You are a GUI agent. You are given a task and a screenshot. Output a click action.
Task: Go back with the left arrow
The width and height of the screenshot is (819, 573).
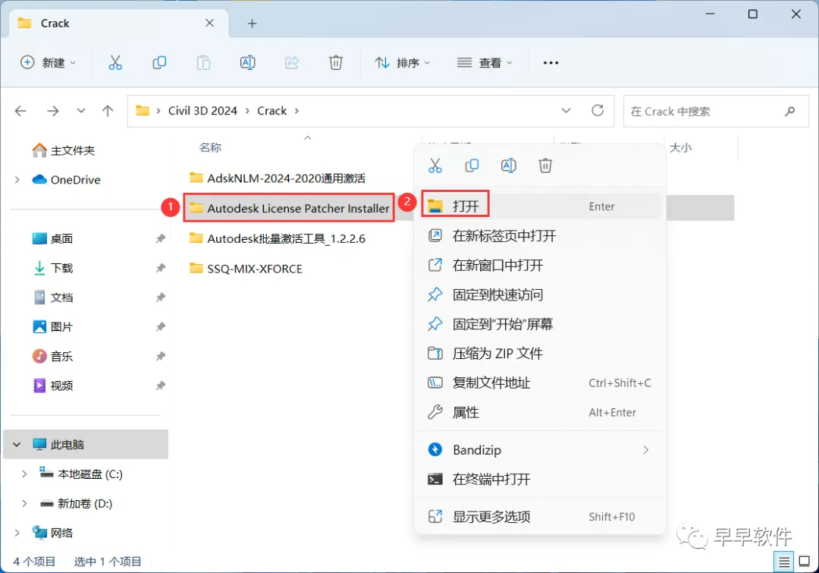[x=21, y=111]
